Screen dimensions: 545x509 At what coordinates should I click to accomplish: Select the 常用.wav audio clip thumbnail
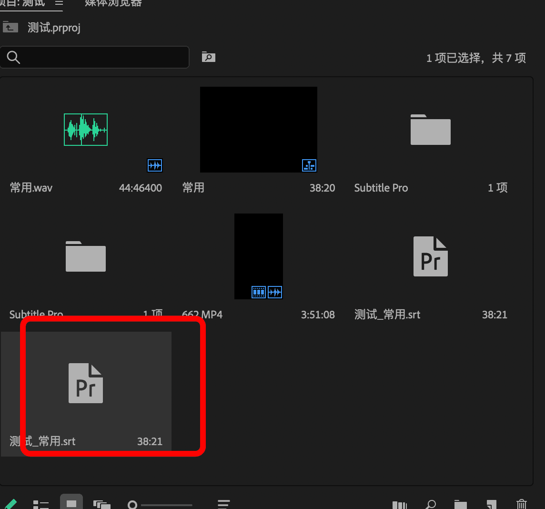86,130
